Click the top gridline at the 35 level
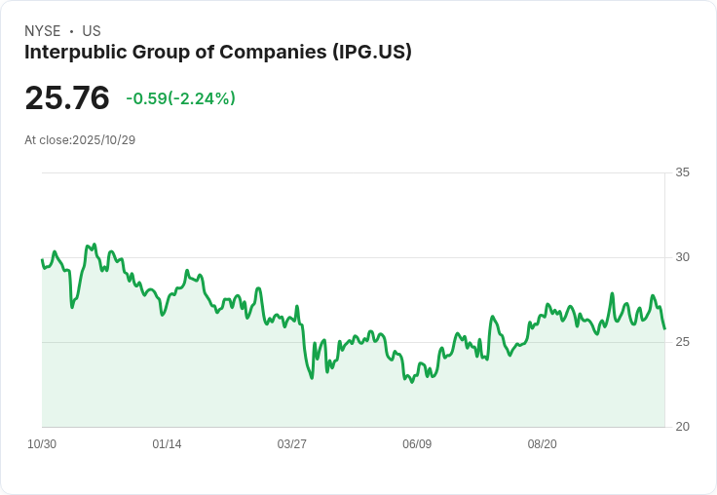 pos(351,173)
